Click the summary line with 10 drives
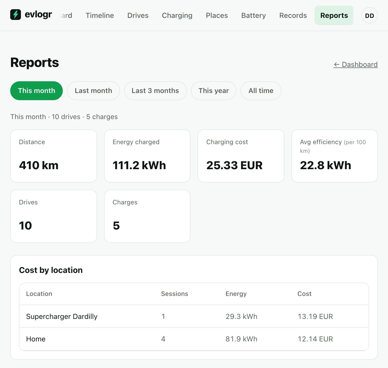Image resolution: width=388 pixels, height=368 pixels. pos(64,117)
